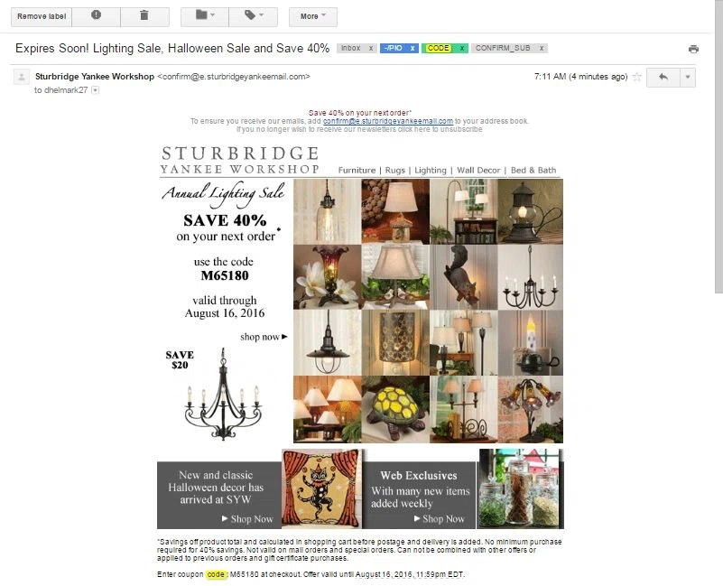The width and height of the screenshot is (723, 586).
Task: Open the Wall Decor category
Action: point(478,171)
